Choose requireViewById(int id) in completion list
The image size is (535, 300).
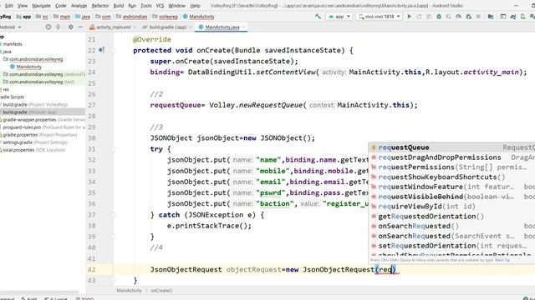click(x=452, y=207)
